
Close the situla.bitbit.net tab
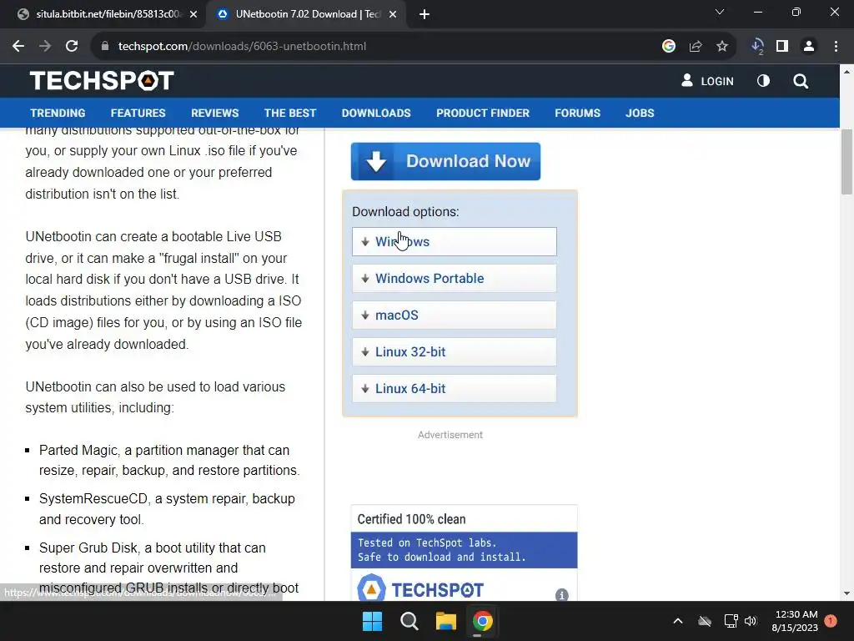(x=193, y=14)
